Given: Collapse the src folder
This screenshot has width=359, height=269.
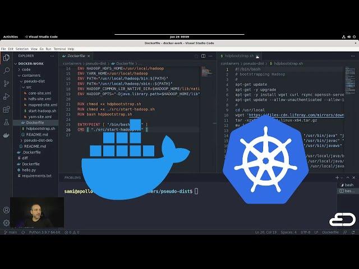Looking at the screenshot, I should (29, 87).
